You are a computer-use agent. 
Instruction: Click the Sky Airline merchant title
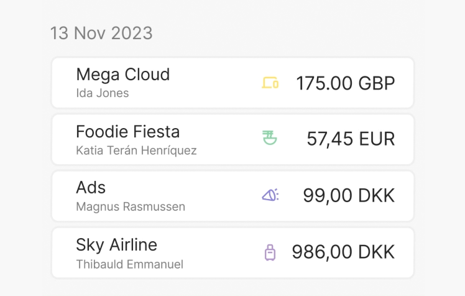(117, 245)
